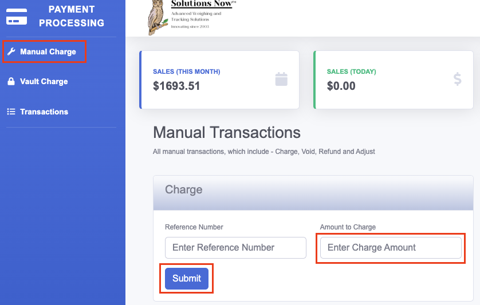Open the Vault Charge menu item
The image size is (480, 305).
[x=44, y=81]
